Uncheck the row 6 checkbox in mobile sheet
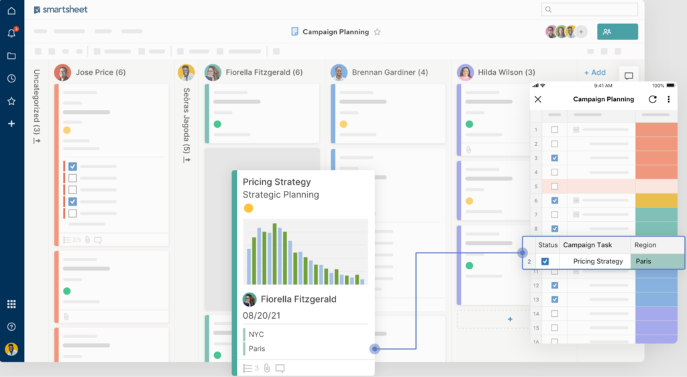Image resolution: width=687 pixels, height=377 pixels. [555, 200]
